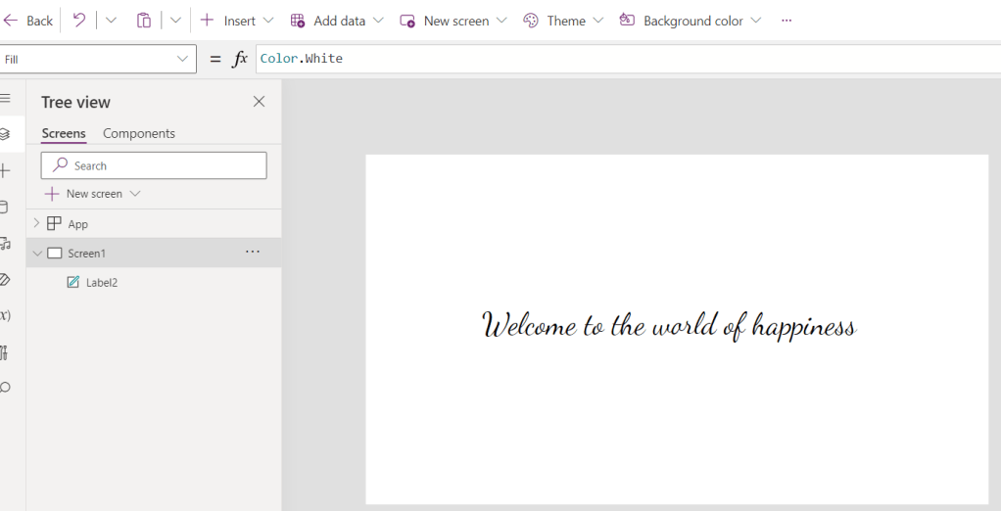This screenshot has width=1001, height=511.
Task: Open the Data pane from left sidebar
Action: point(5,207)
